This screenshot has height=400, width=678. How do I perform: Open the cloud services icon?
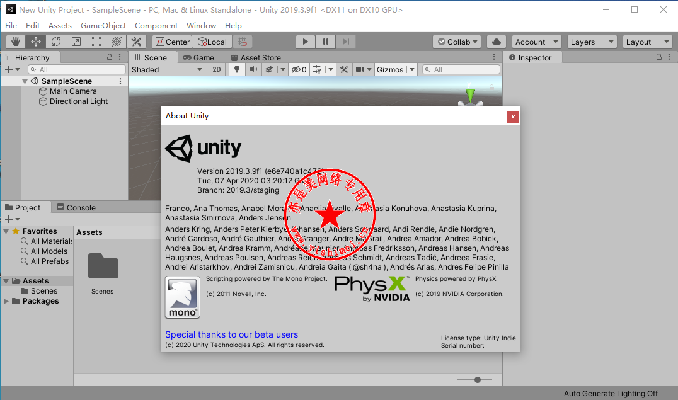(497, 42)
